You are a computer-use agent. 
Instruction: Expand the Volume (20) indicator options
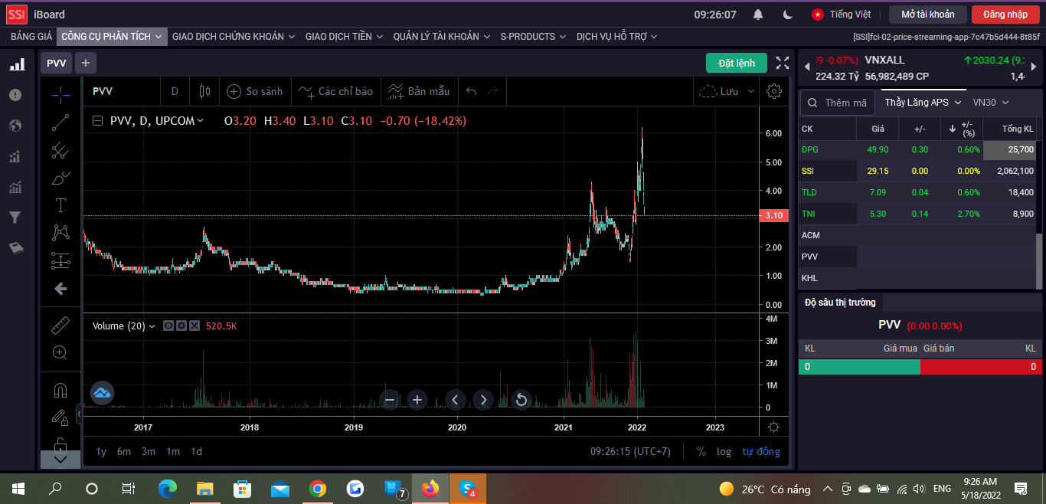click(151, 326)
